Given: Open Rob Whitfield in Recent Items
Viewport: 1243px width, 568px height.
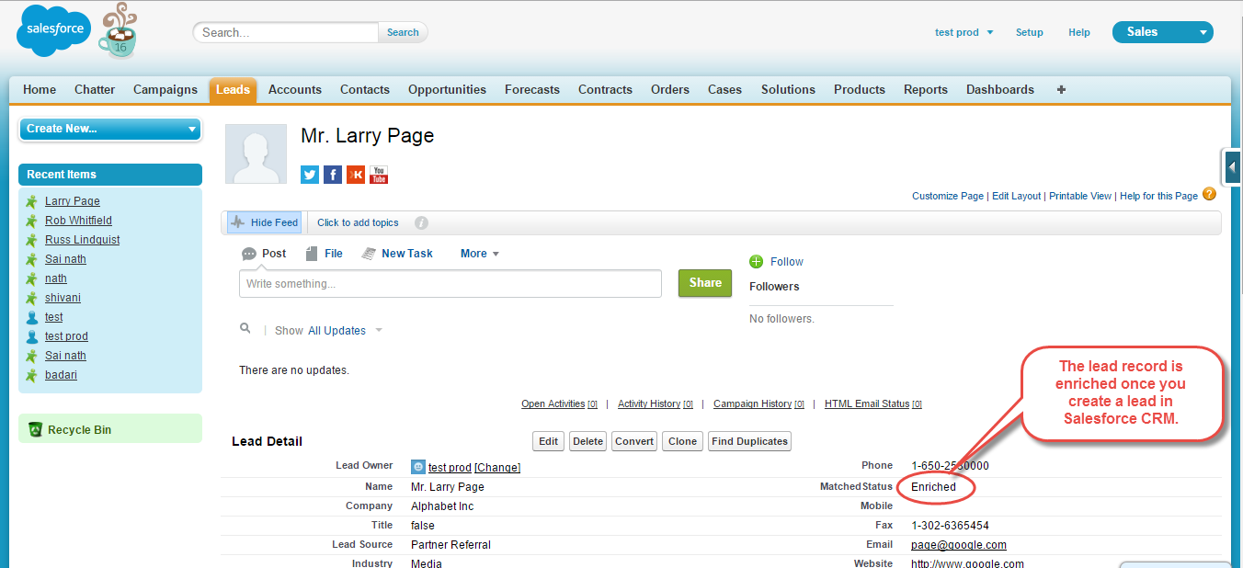Looking at the screenshot, I should [x=78, y=221].
